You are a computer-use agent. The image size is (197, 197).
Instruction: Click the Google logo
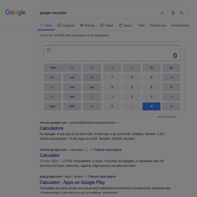[15, 12]
